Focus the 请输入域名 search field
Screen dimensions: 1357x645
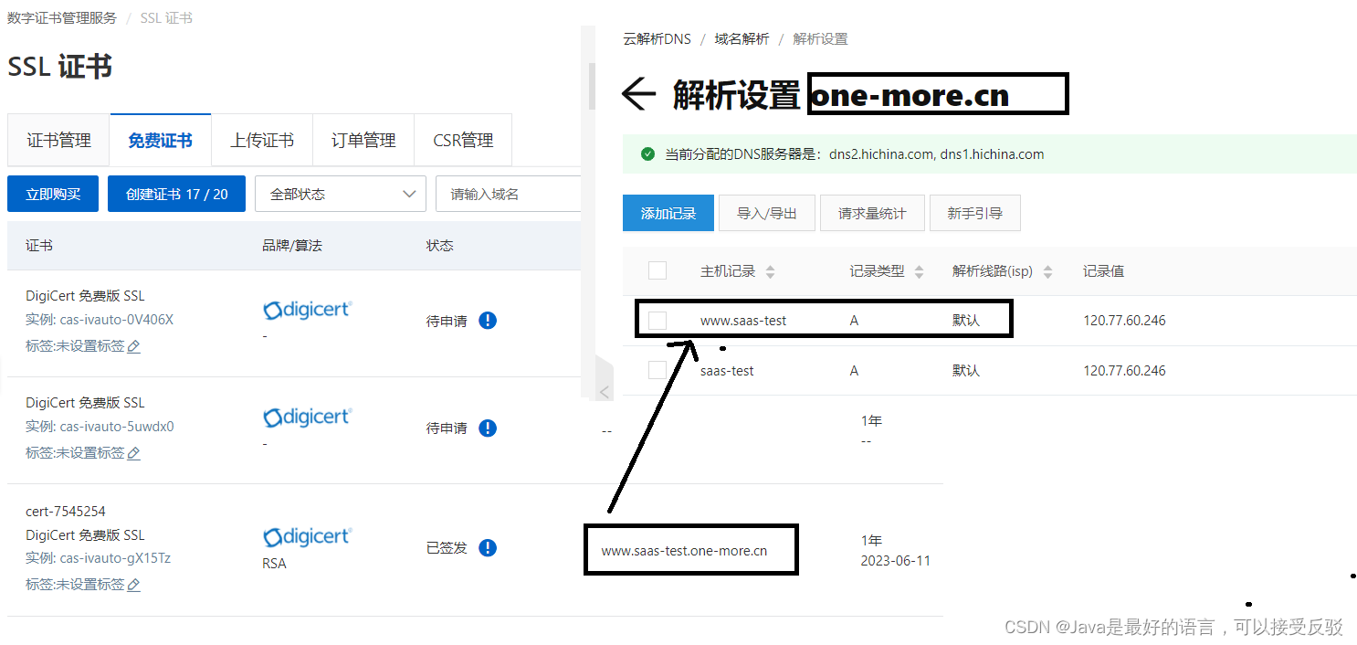click(x=509, y=194)
